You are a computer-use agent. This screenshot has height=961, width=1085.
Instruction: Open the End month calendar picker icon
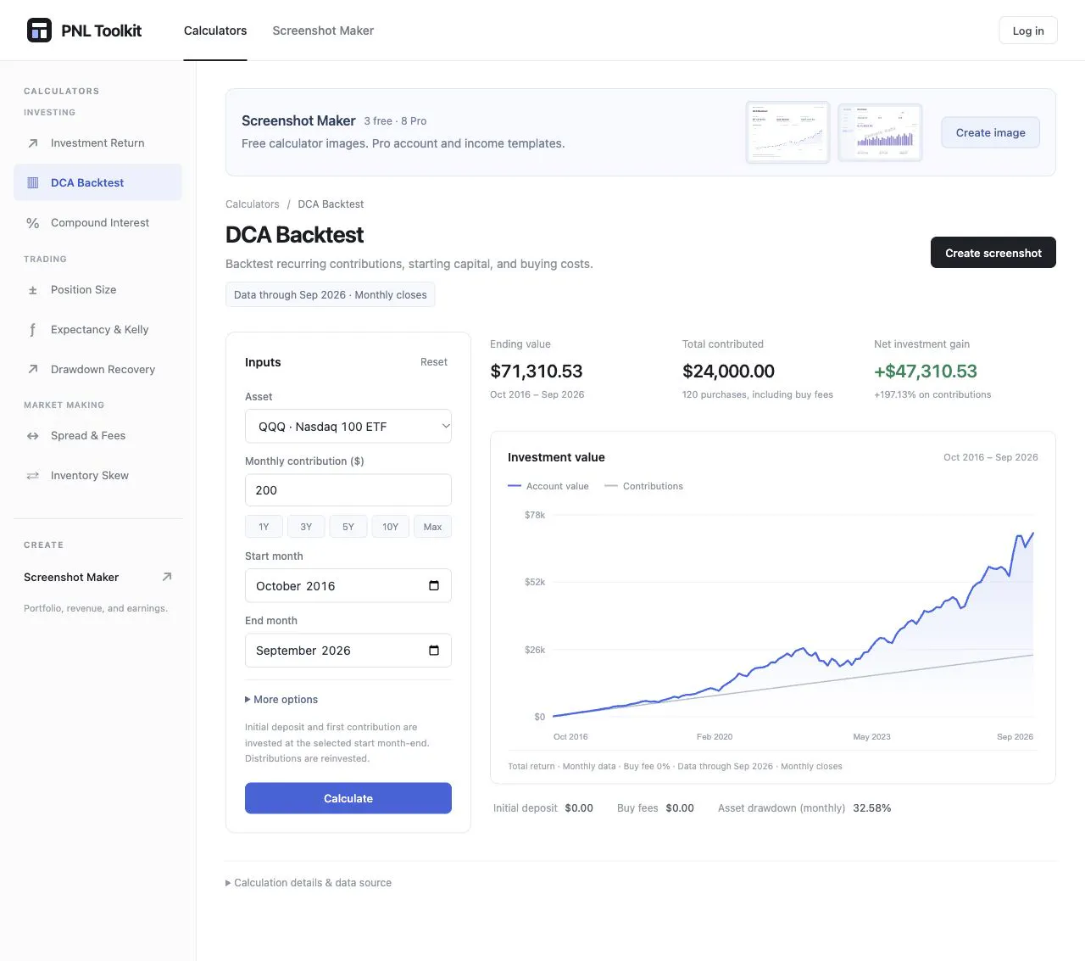(434, 651)
